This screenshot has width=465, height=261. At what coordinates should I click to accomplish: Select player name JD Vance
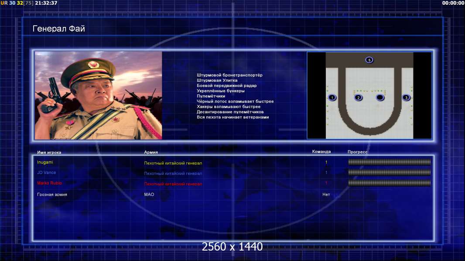click(47, 173)
